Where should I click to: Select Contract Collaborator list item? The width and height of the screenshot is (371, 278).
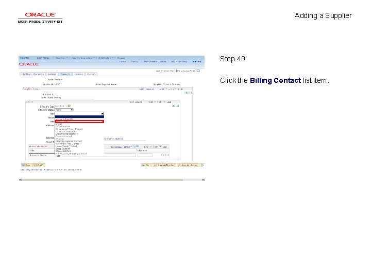tap(66, 131)
